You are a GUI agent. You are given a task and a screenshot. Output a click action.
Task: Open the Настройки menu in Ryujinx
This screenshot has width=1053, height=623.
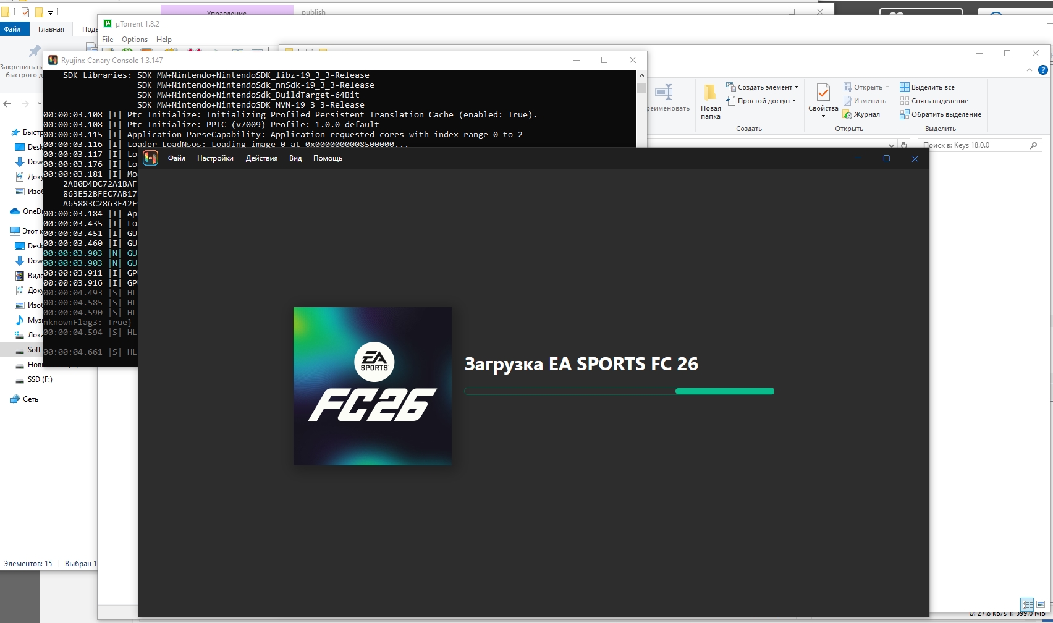click(215, 158)
